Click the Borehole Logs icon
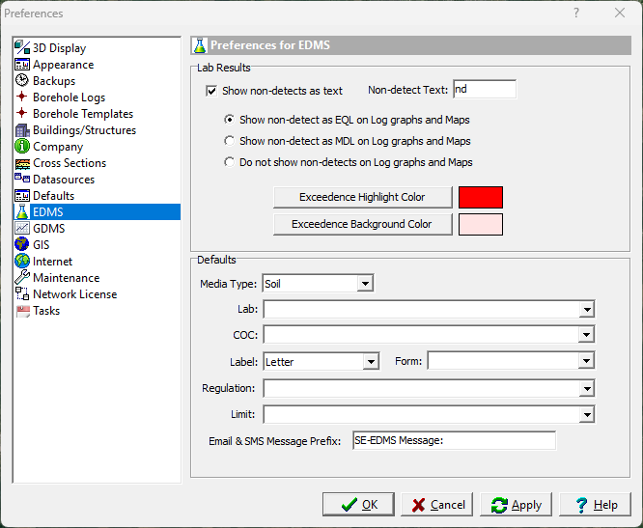Screen dimensions: 643x528 22,97
